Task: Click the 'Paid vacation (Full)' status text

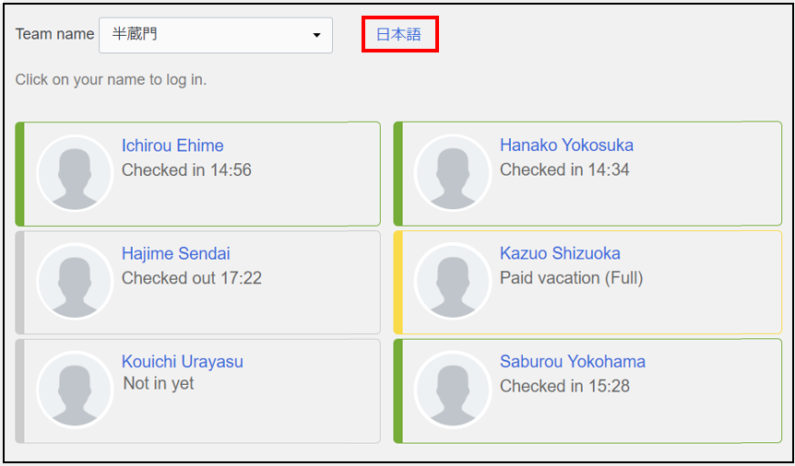Action: 571,278
